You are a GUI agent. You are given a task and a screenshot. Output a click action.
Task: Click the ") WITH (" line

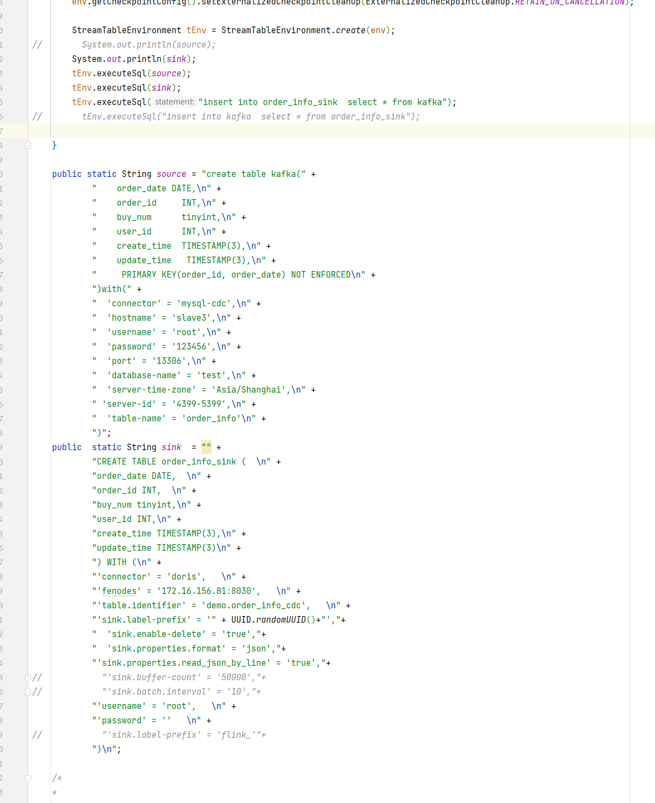[122, 562]
